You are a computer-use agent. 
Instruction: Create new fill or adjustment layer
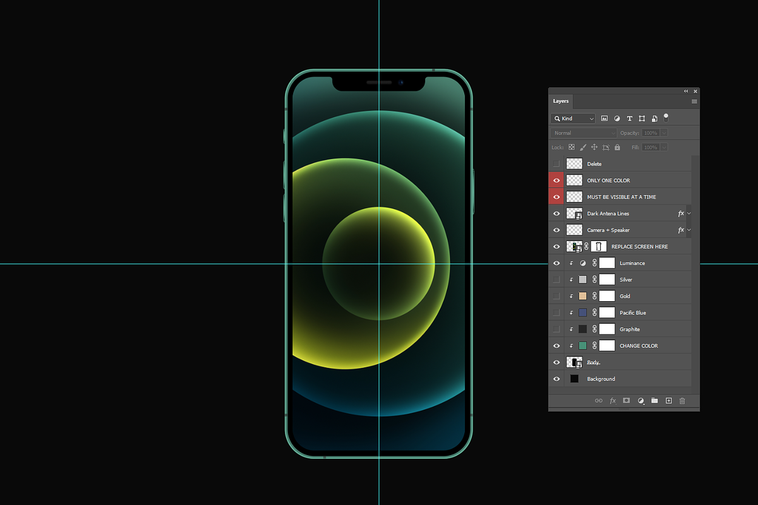pyautogui.click(x=641, y=401)
